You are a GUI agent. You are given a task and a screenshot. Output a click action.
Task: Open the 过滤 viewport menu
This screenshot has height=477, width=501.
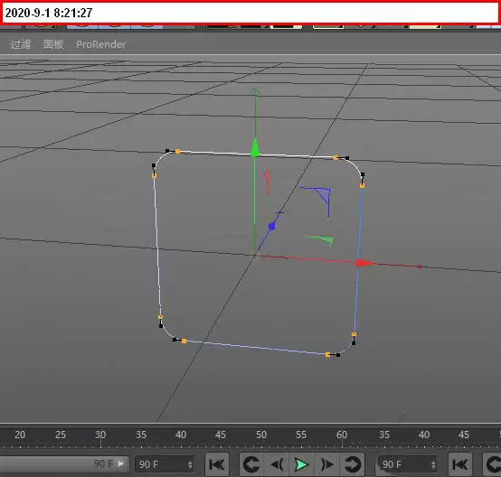click(x=21, y=44)
